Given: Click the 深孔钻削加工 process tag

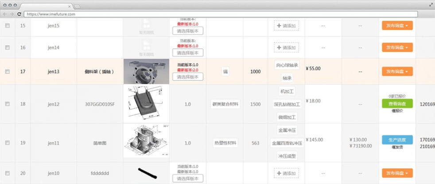Looking at the screenshot, I should [x=287, y=104].
